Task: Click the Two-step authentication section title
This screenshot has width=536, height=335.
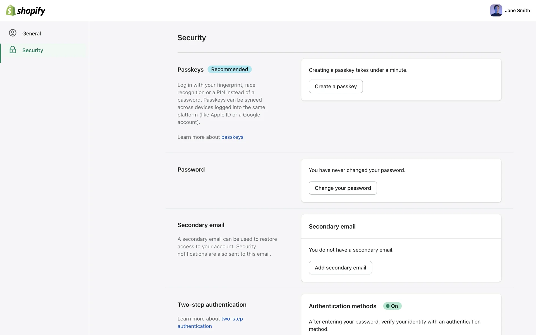Action: point(212,305)
